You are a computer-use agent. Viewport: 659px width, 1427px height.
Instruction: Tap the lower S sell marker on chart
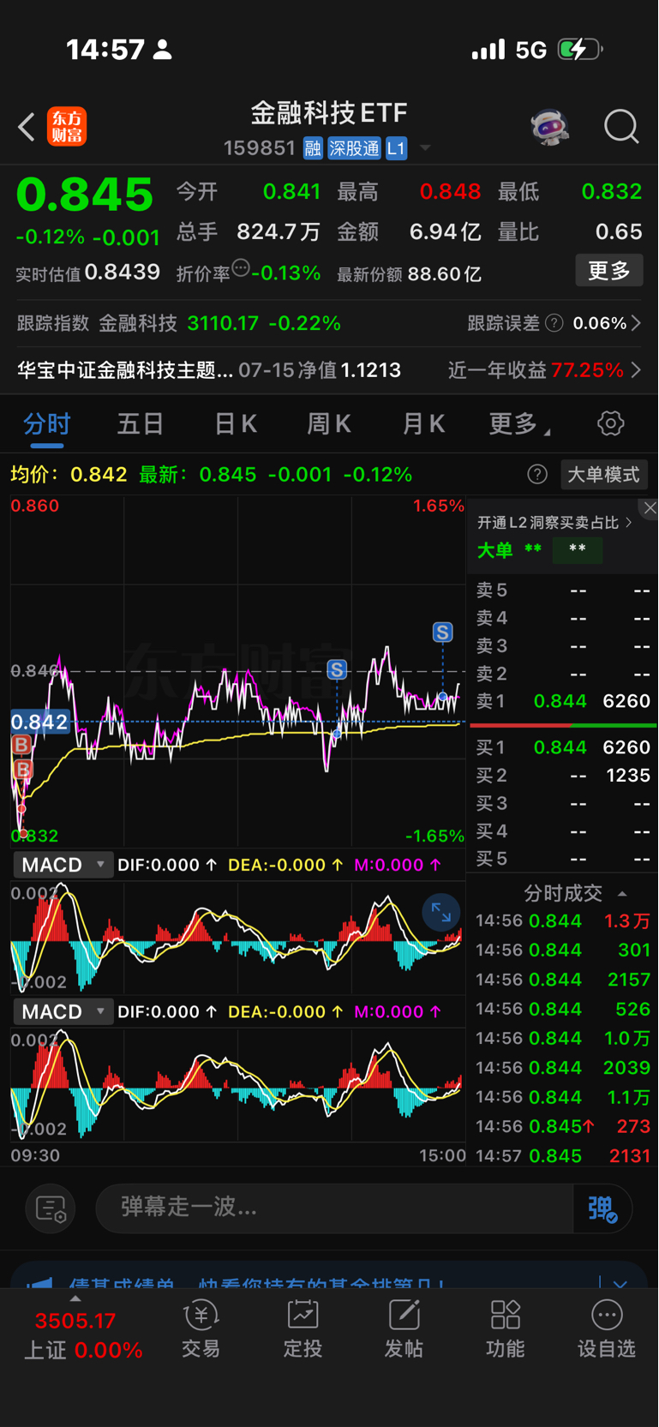(x=337, y=669)
